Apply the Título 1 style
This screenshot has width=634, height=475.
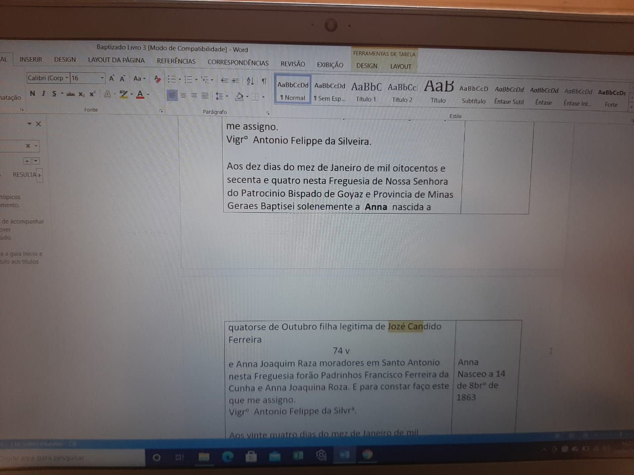(366, 92)
